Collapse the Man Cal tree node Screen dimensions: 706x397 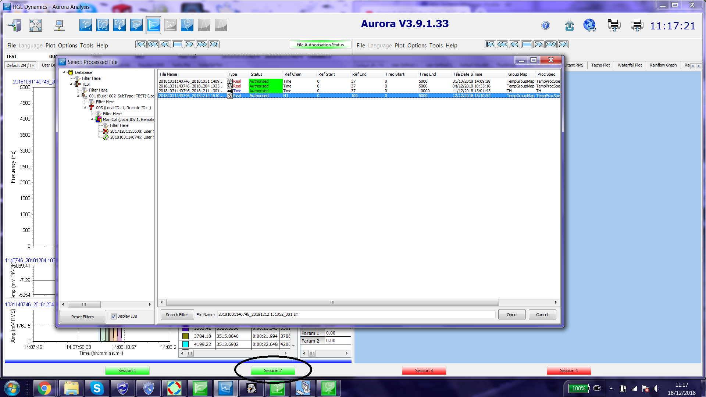click(92, 119)
